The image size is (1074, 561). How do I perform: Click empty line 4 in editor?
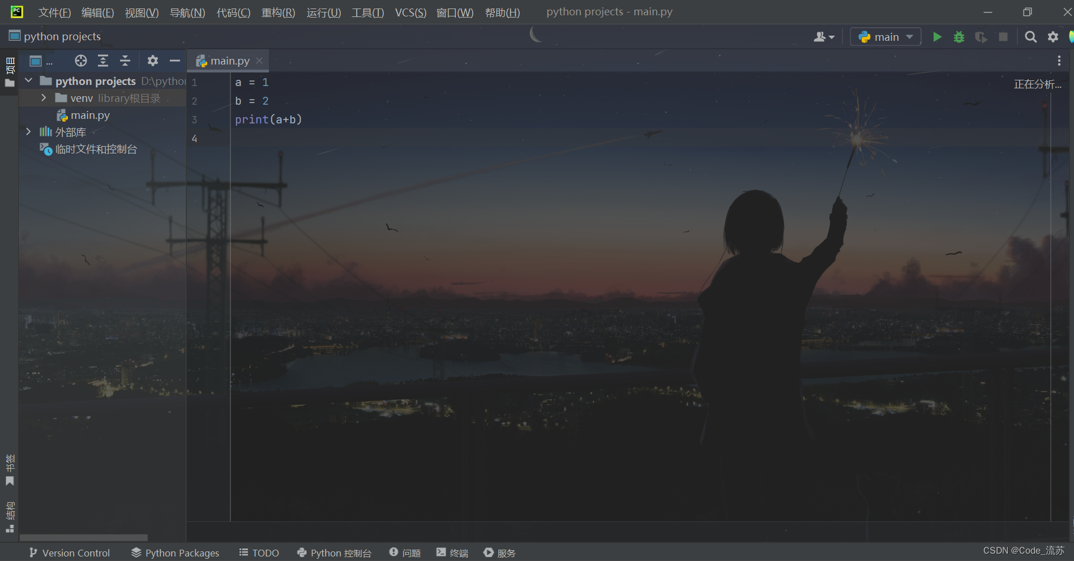click(640, 139)
